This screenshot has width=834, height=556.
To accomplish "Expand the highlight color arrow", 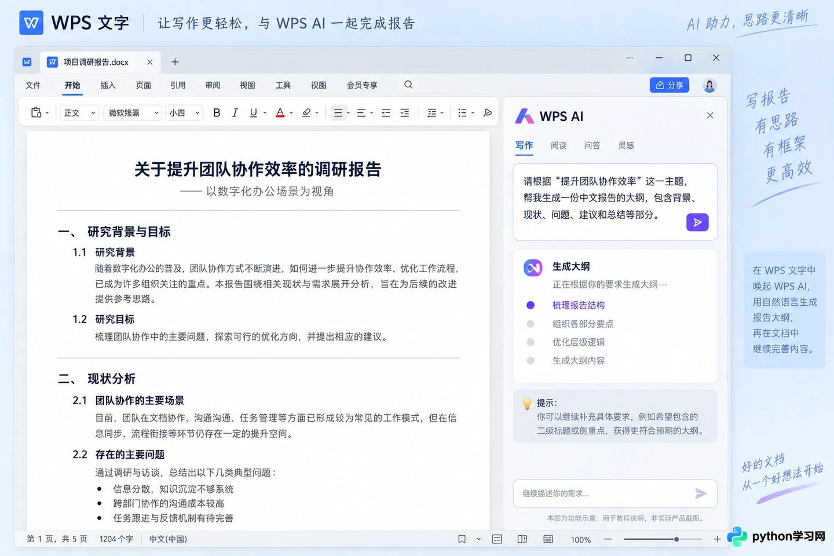I will point(317,113).
